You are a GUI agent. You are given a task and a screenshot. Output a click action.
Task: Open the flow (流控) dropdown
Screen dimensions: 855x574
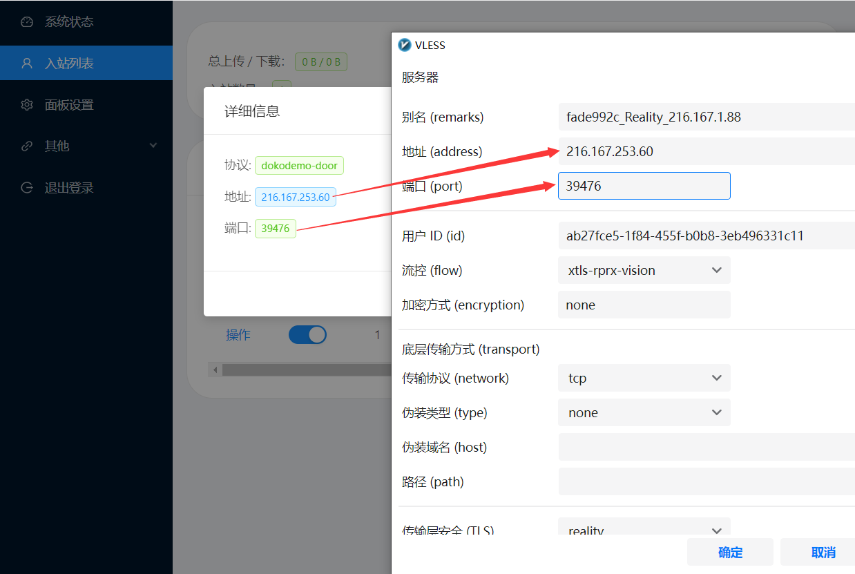point(644,271)
